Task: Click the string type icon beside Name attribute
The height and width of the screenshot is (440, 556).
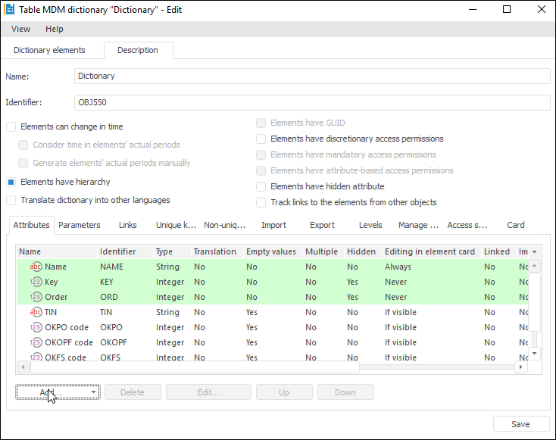Action: pos(36,267)
